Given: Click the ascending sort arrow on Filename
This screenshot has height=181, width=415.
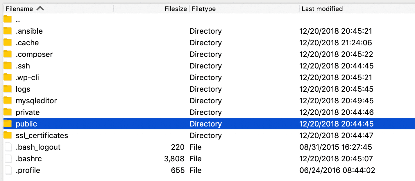Looking at the screenshot, I should click(40, 8).
